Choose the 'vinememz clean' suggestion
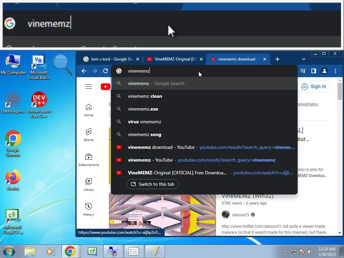This screenshot has height=258, width=344. point(204,96)
